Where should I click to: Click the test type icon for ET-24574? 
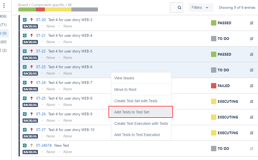[25, 145]
